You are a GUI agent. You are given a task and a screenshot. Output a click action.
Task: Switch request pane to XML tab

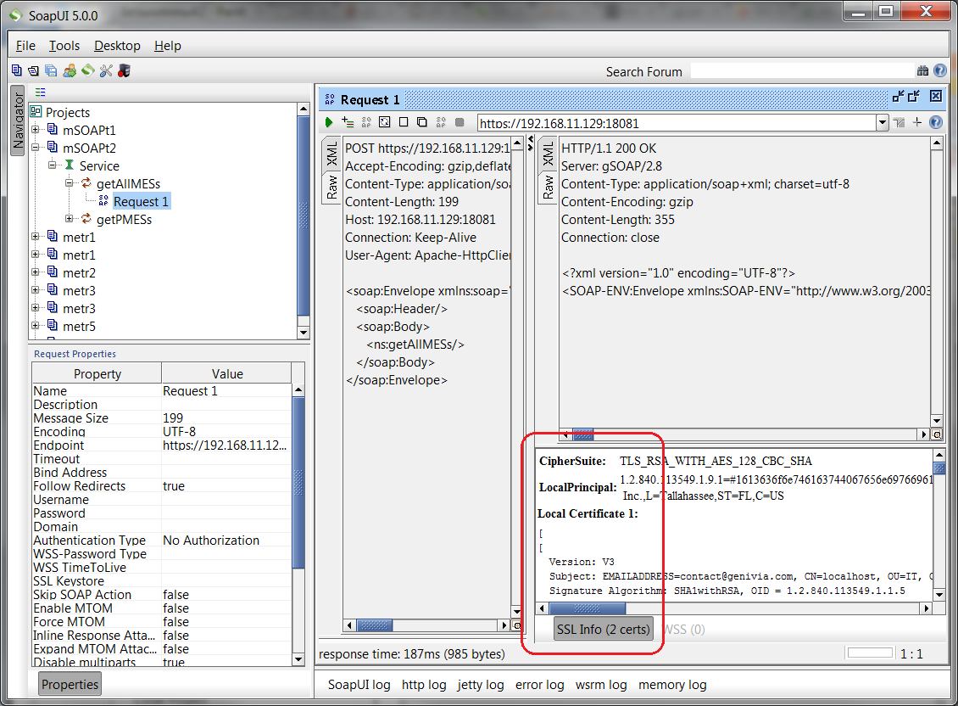(331, 154)
